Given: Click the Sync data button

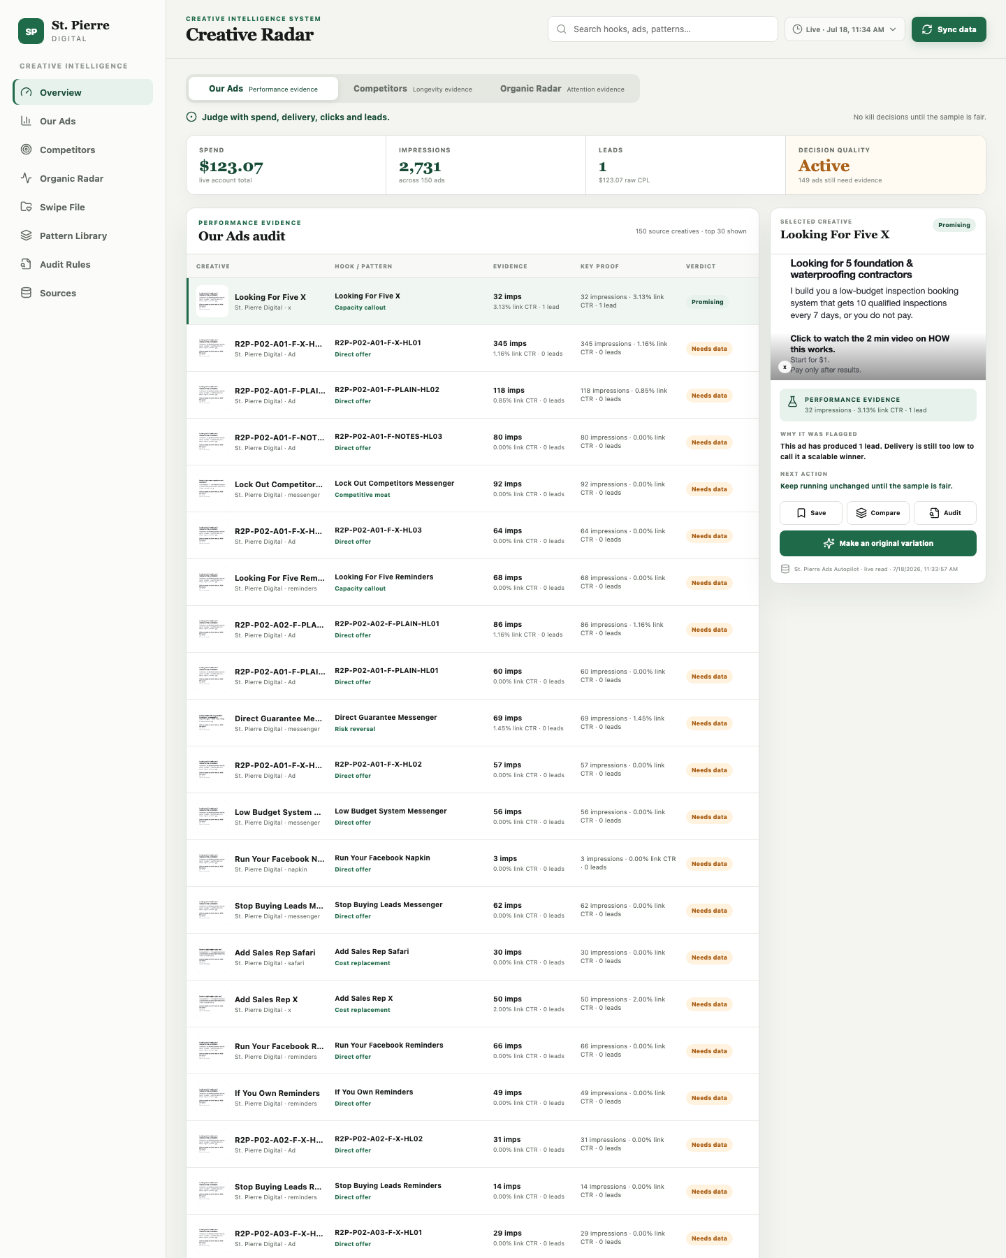Looking at the screenshot, I should (949, 29).
